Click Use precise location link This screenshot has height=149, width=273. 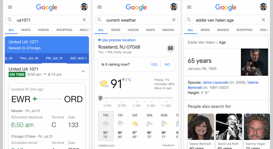point(118,40)
